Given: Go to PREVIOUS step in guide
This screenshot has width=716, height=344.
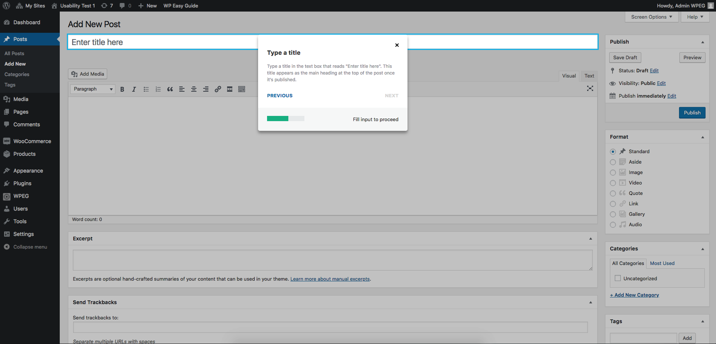Looking at the screenshot, I should pyautogui.click(x=280, y=96).
